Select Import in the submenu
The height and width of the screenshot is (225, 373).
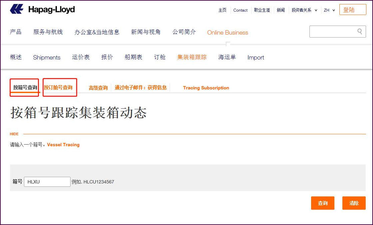[256, 57]
